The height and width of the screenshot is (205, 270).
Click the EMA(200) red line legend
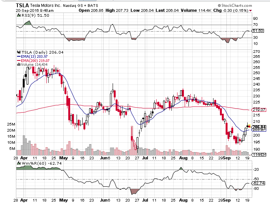(19, 60)
